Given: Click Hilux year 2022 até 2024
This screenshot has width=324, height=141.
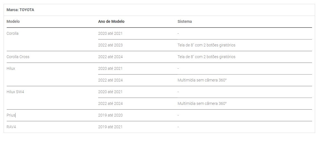Looking at the screenshot, I should point(110,80).
